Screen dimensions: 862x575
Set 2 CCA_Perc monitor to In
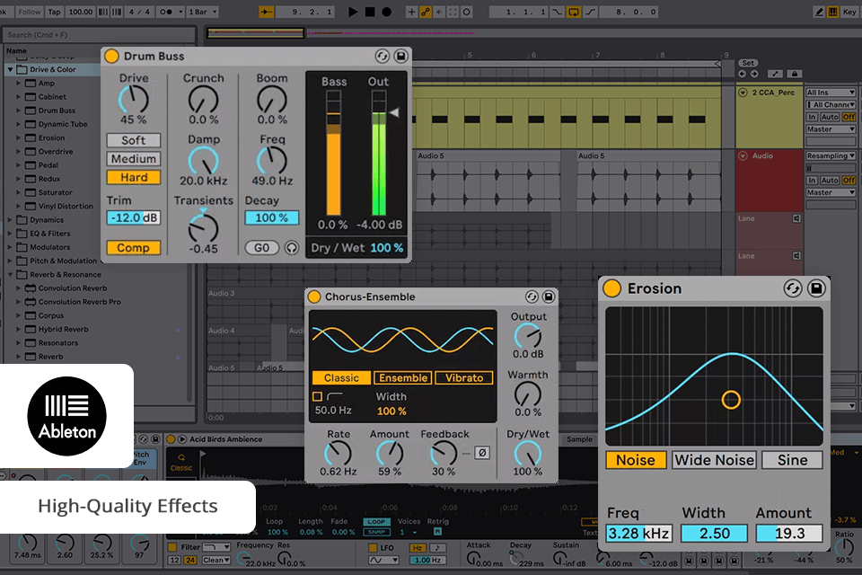coord(812,117)
